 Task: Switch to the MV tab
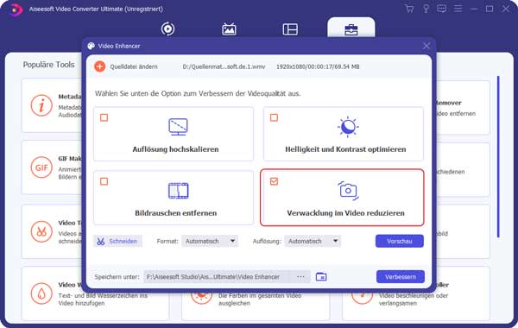(x=229, y=29)
